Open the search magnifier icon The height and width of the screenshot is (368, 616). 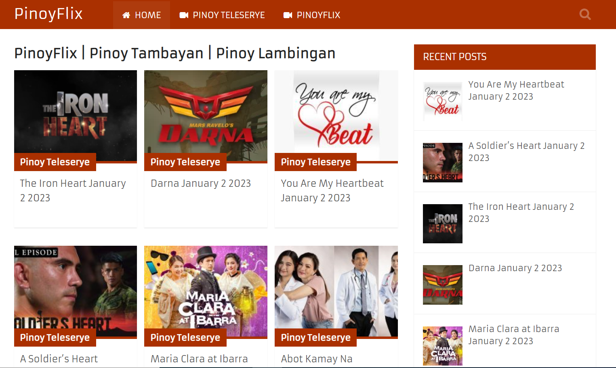click(x=584, y=15)
